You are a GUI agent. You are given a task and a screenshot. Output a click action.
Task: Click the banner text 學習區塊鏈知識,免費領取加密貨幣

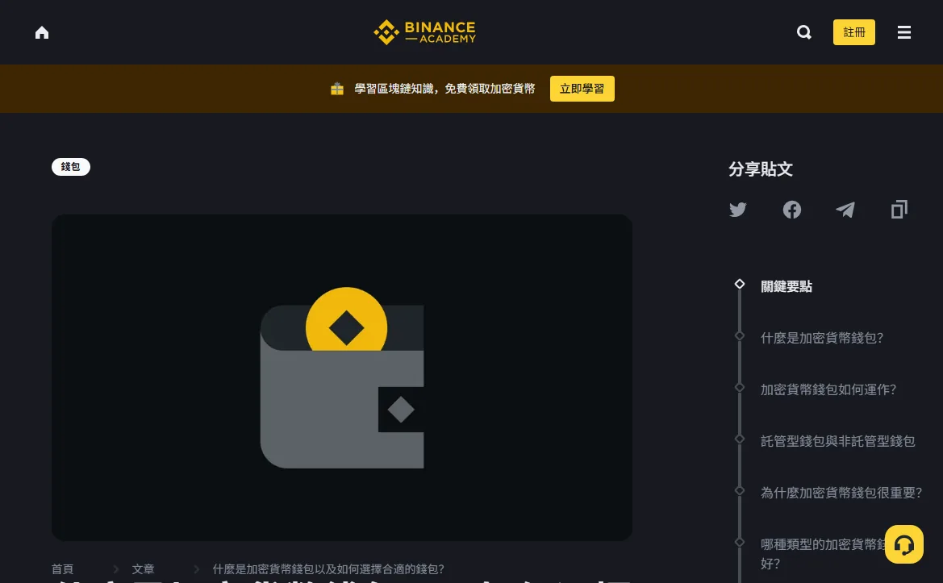(444, 89)
